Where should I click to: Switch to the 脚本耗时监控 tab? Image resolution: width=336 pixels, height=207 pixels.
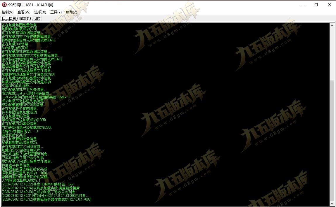(30, 19)
